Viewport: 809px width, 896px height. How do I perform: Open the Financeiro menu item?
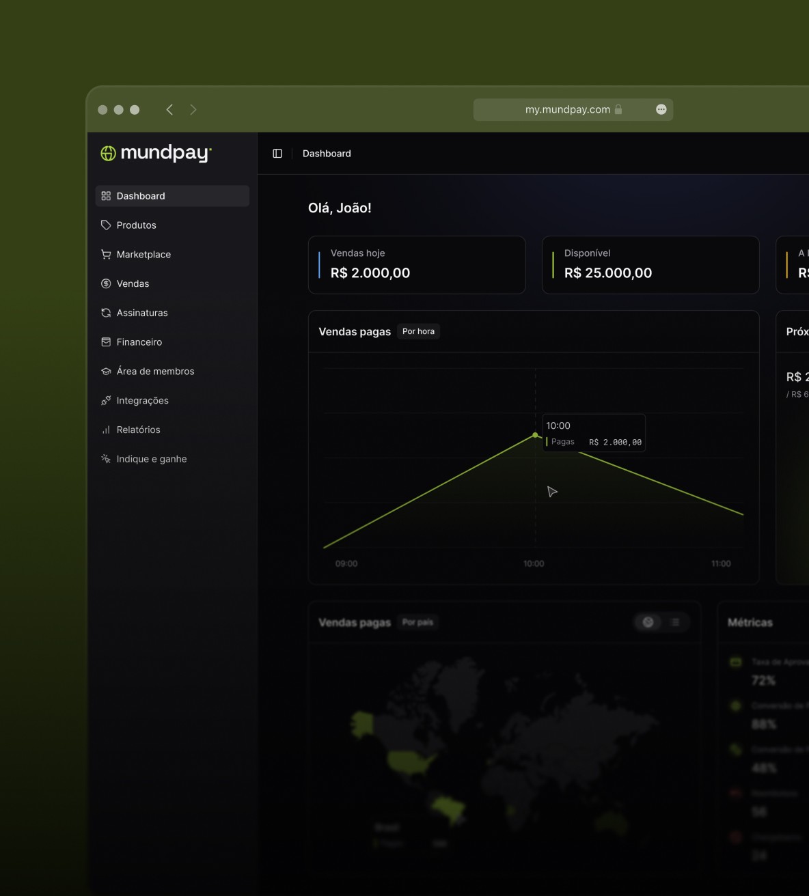[x=172, y=342]
